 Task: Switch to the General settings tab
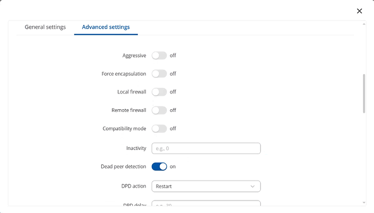coord(45,27)
